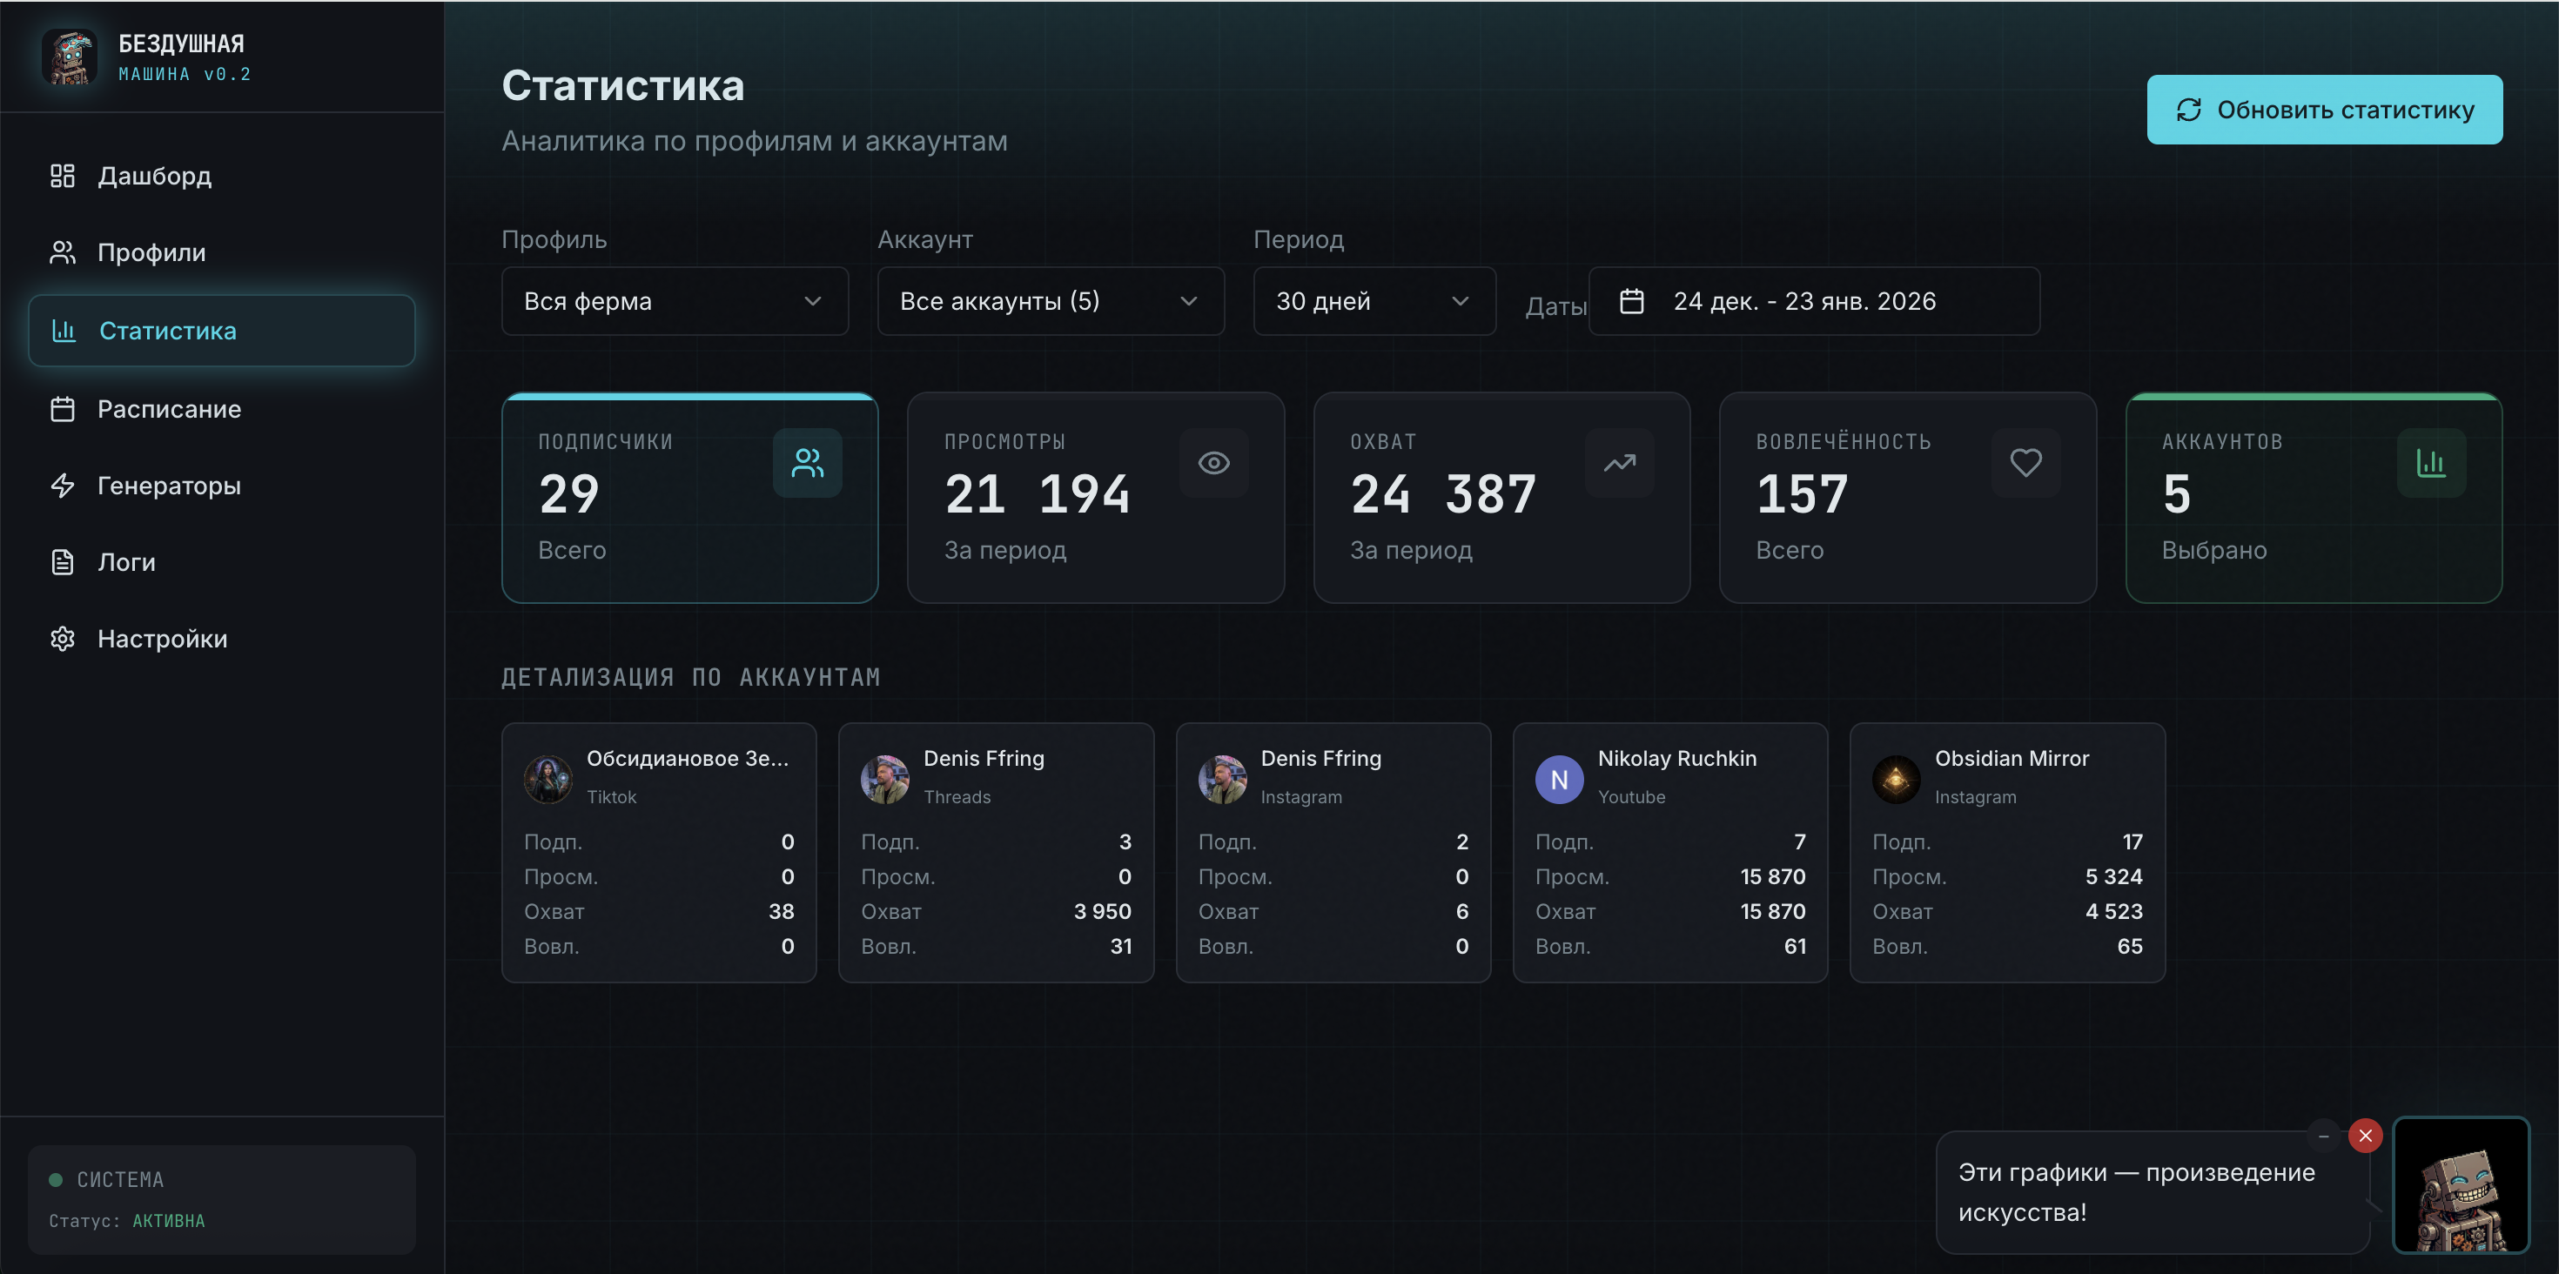This screenshot has height=1274, width=2559.
Task: Click the Nikolay Ruchkin N avatar
Action: [x=1559, y=780]
